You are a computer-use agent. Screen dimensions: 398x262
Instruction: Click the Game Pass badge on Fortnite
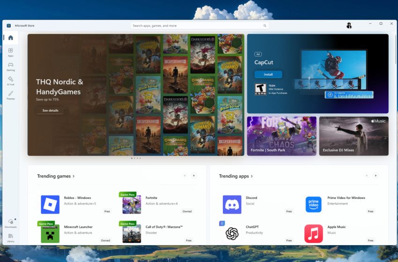click(x=127, y=195)
